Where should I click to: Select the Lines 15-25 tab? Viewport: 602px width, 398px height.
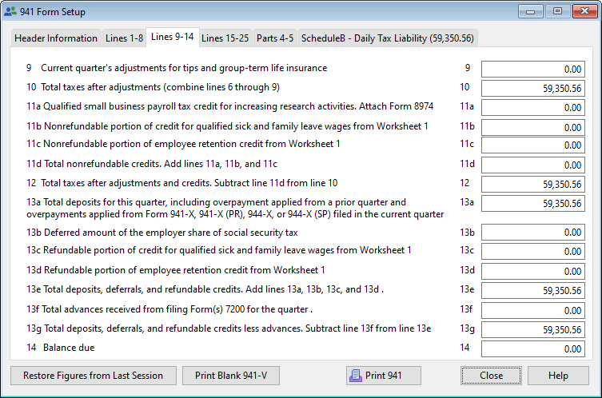225,38
